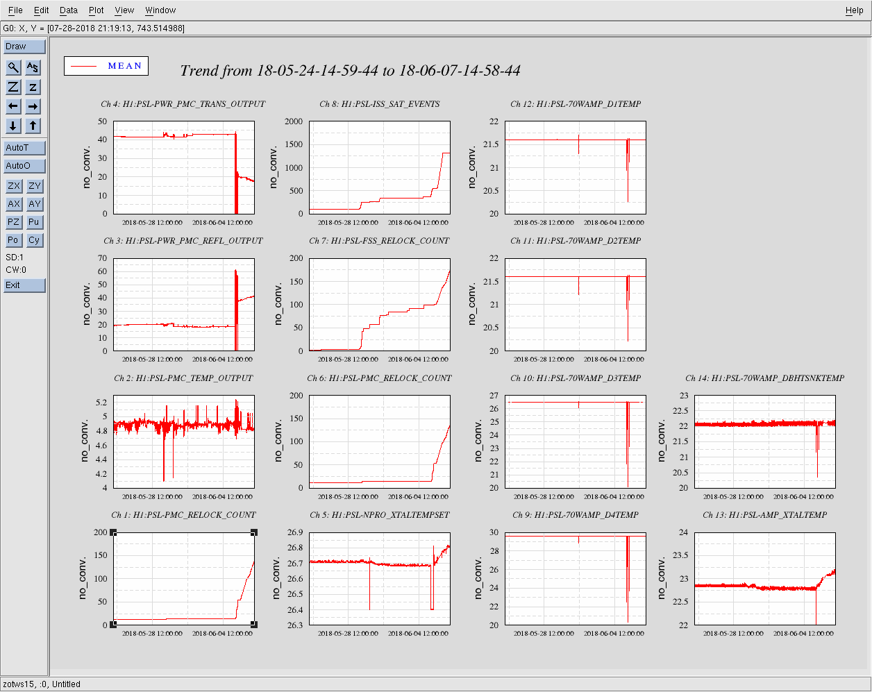Click the autoscale 'AS' icon
872x692 pixels.
coord(33,67)
